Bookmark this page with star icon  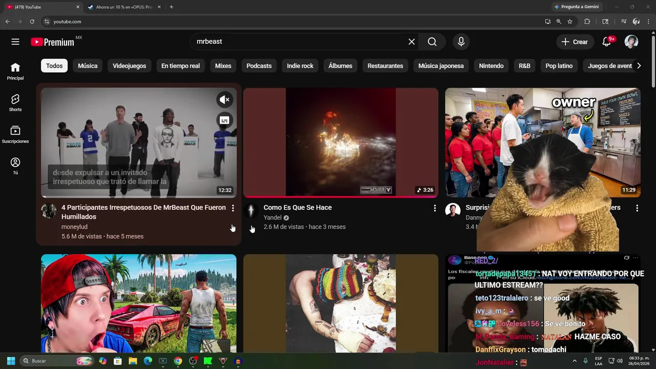pos(570,22)
